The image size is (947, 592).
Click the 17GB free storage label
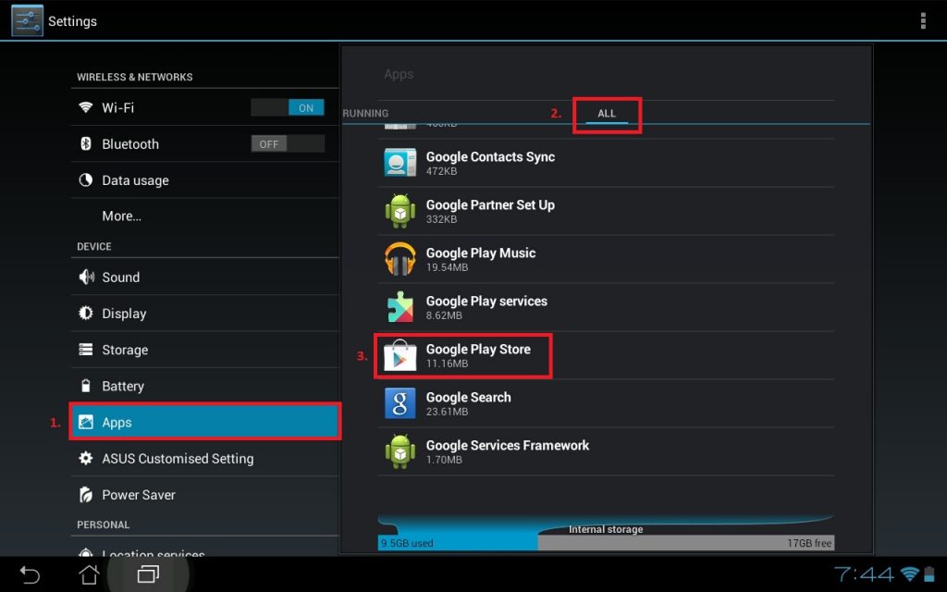(808, 543)
